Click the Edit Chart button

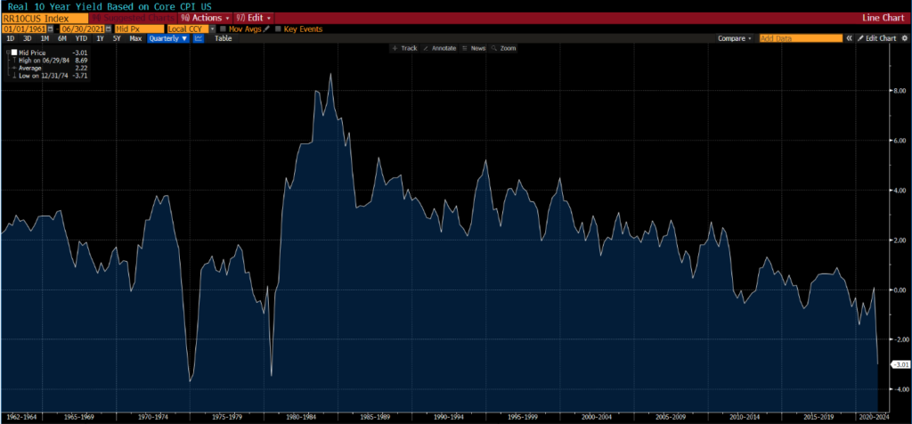click(877, 38)
